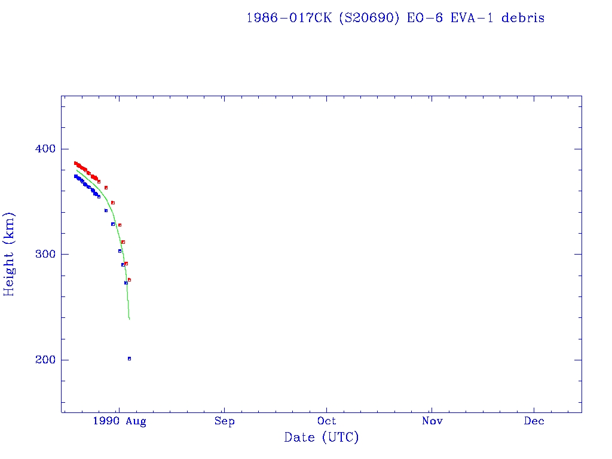Select the 'Dec' x-axis tick label

pyautogui.click(x=534, y=421)
